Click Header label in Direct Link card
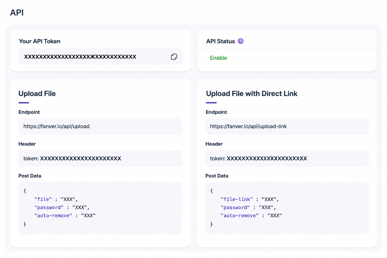This screenshot has width=387, height=258. pyautogui.click(x=214, y=144)
